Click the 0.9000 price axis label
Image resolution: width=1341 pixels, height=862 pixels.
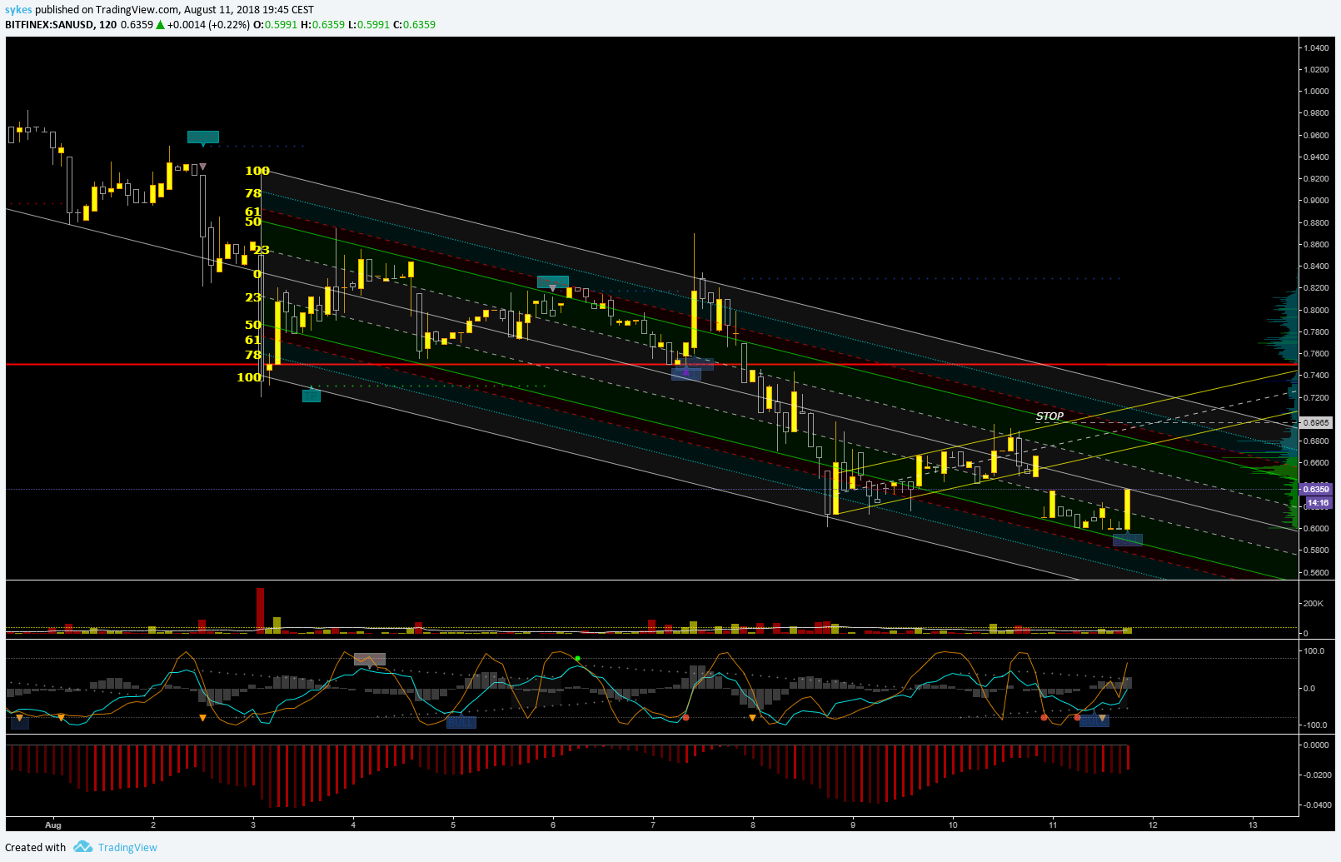click(1317, 201)
